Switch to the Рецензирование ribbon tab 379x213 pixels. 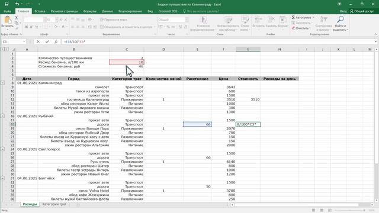click(130, 11)
